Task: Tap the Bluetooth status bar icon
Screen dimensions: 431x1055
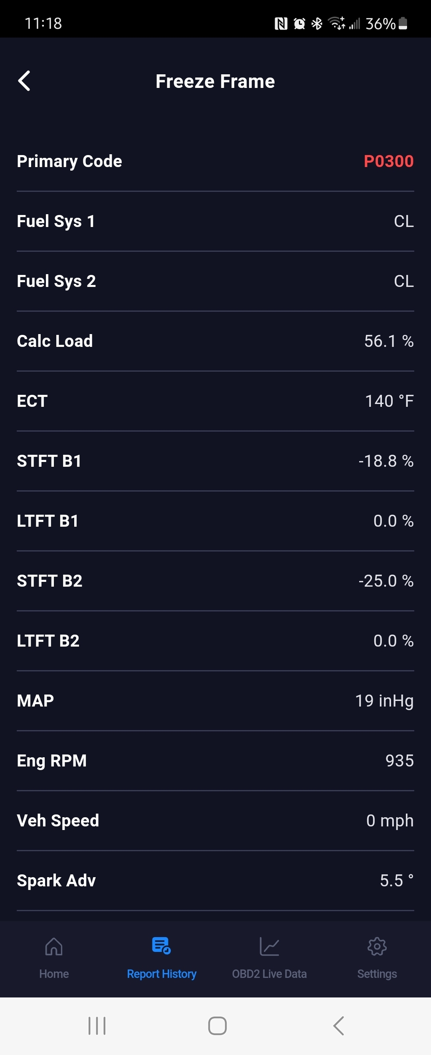Action: click(317, 24)
